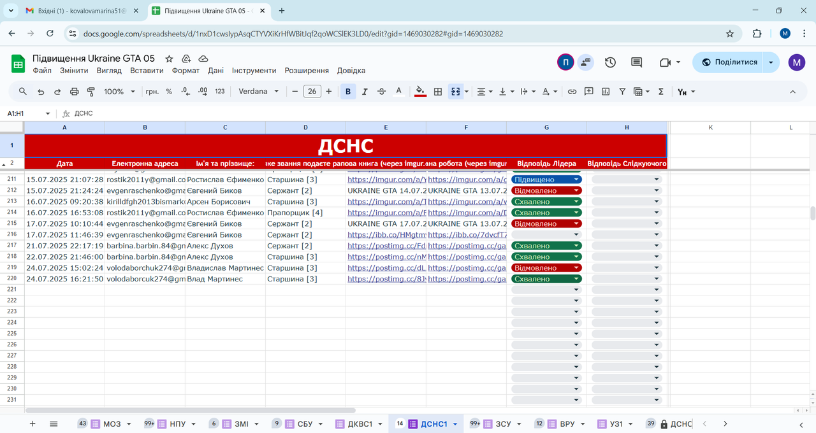The height and width of the screenshot is (433, 816).
Task: Open the Verdana font dropdown
Action: 259,92
